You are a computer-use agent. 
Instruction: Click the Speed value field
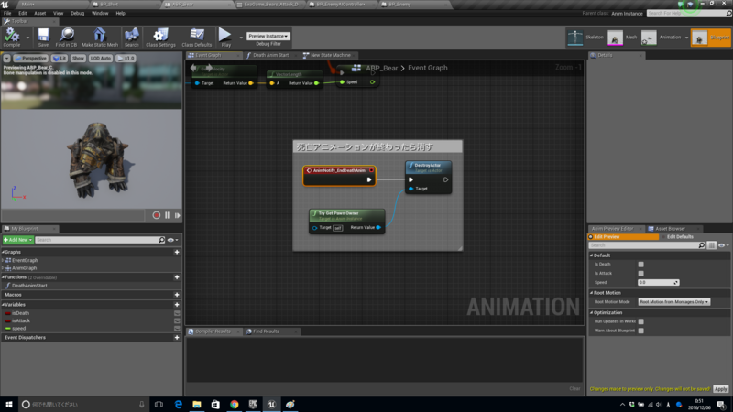(658, 283)
